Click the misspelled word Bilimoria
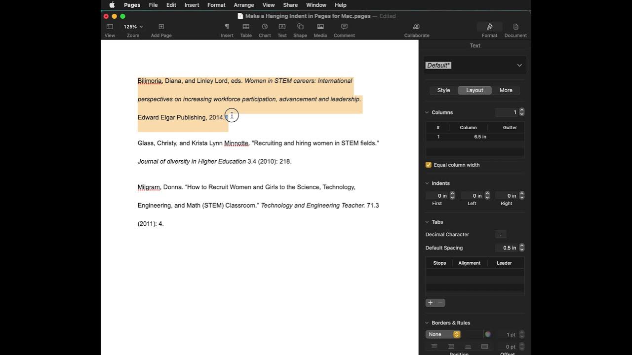The height and width of the screenshot is (355, 632). 150,81
